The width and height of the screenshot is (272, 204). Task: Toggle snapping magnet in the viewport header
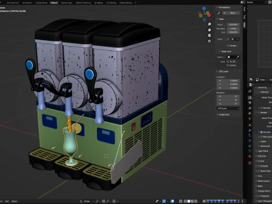click(x=104, y=201)
